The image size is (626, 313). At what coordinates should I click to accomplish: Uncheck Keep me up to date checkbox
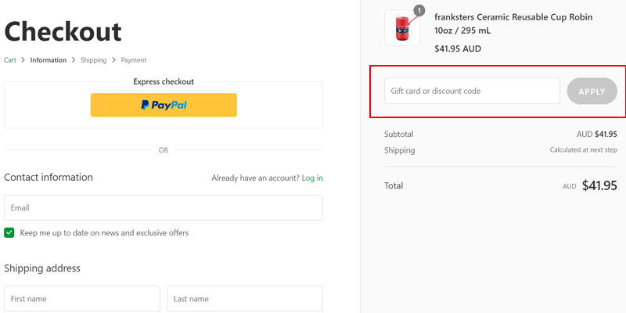(x=9, y=232)
